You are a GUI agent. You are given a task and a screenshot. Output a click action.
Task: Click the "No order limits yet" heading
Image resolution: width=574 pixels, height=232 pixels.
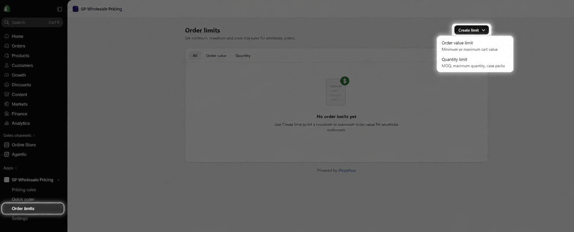click(336, 117)
